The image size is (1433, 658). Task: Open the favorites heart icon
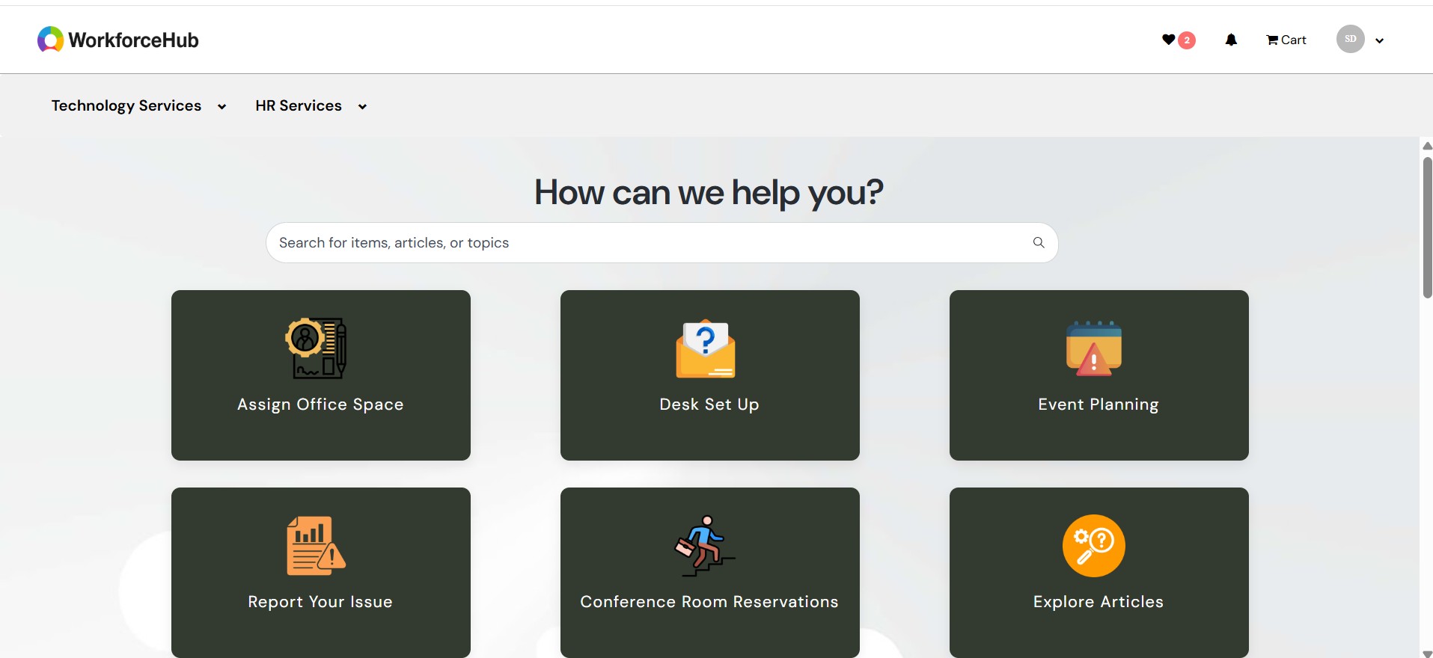pos(1168,40)
